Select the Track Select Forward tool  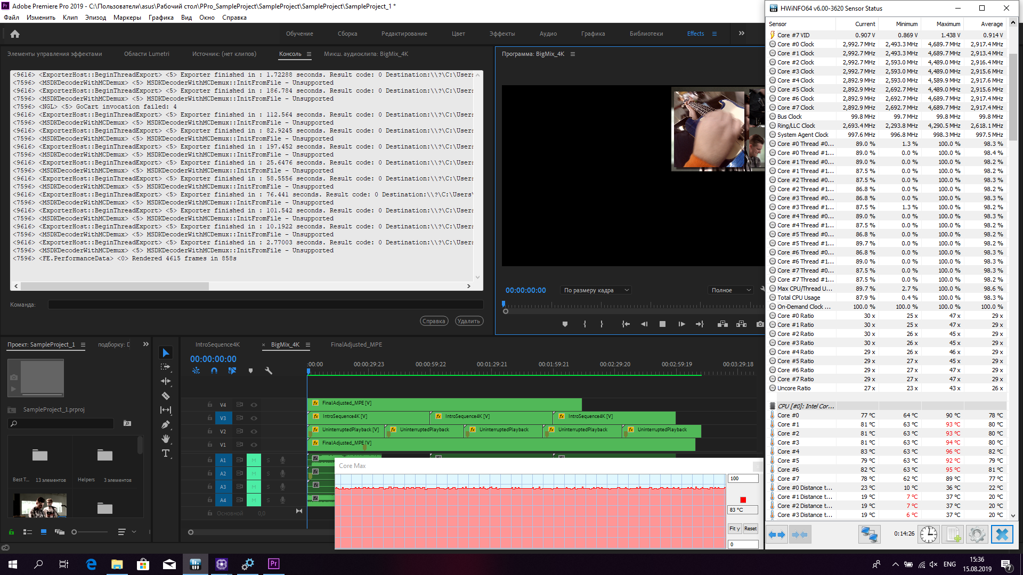[166, 367]
